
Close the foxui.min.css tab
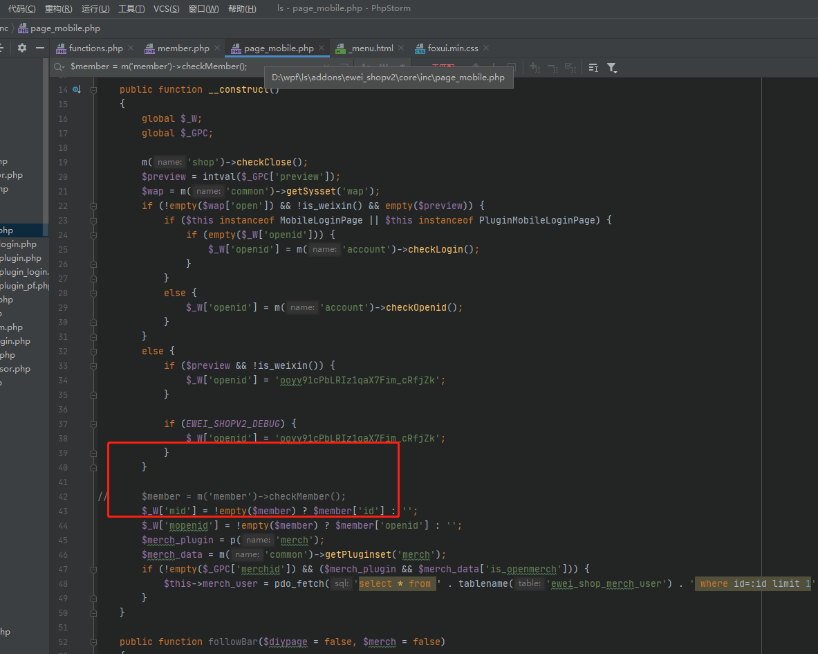click(485, 48)
